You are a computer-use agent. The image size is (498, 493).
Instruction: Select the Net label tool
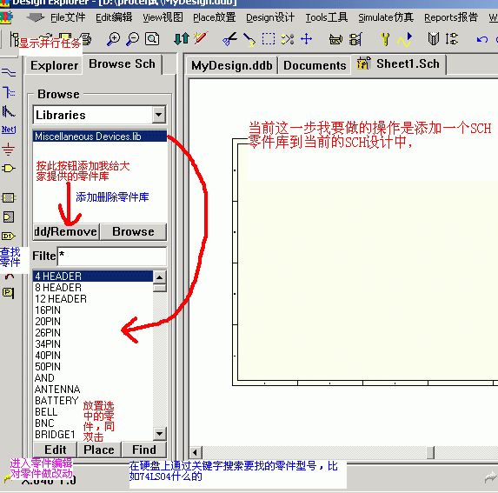pos(9,130)
